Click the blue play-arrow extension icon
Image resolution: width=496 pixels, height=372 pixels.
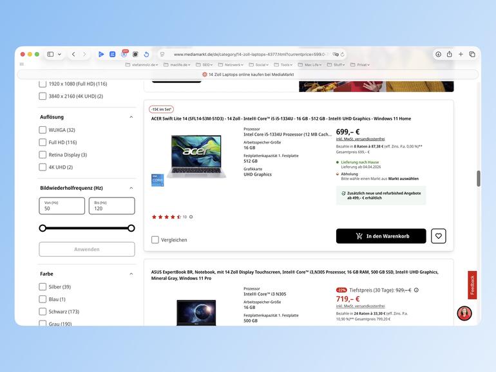[101, 54]
